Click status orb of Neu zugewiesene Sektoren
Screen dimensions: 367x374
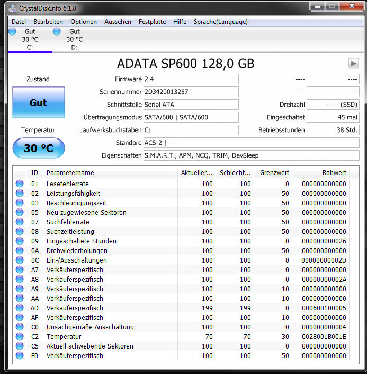pyautogui.click(x=20, y=212)
